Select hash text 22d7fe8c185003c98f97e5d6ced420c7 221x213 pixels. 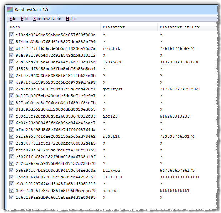coord(56,89)
